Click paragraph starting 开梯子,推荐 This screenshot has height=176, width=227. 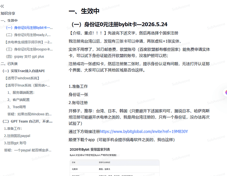click(x=139, y=117)
